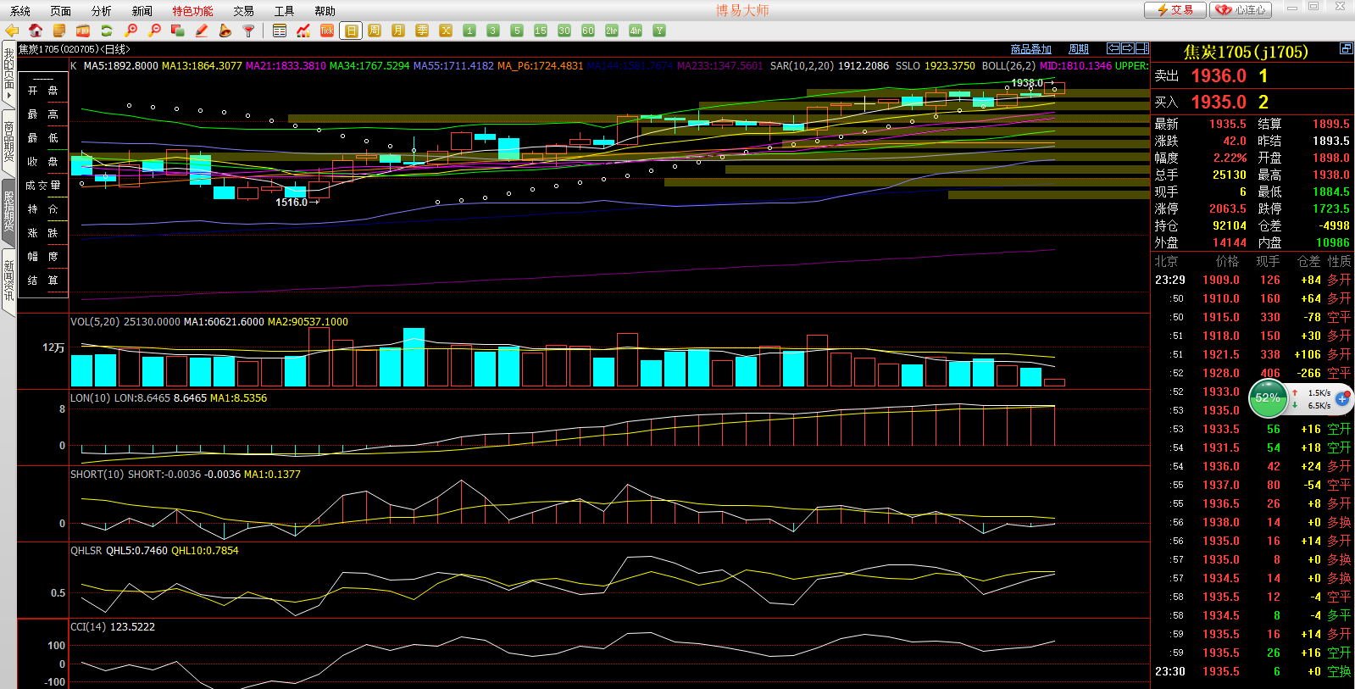The height and width of the screenshot is (689, 1355).
Task: Open the 周期 link
Action: pos(1079,49)
